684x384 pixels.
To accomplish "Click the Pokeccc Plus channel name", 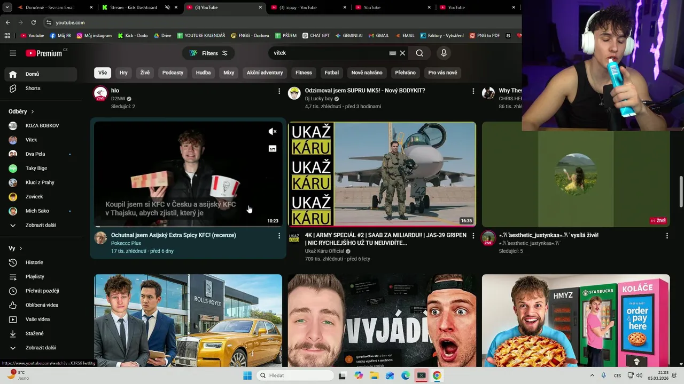I will point(126,243).
